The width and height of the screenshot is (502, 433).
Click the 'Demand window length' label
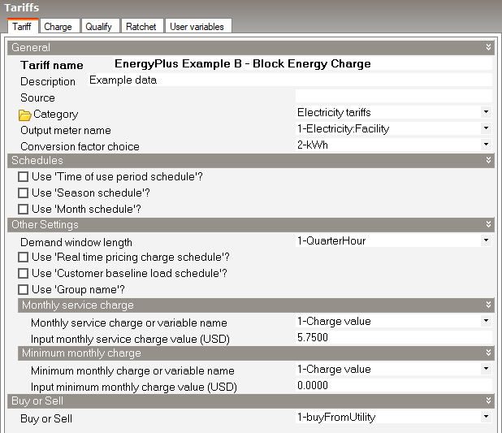coord(76,242)
